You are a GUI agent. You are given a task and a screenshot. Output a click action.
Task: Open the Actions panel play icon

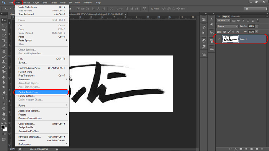coord(204,33)
